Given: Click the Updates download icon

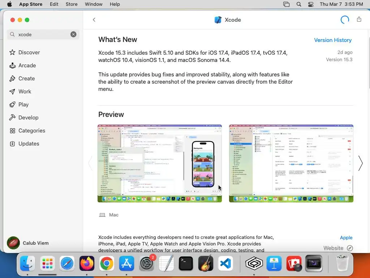Looking at the screenshot, I should click(x=12, y=144).
